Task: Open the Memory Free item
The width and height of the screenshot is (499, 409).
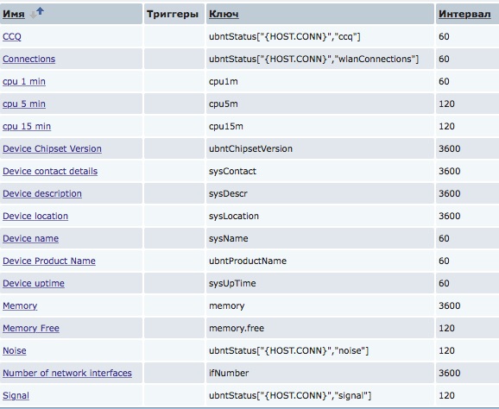Action: point(31,328)
